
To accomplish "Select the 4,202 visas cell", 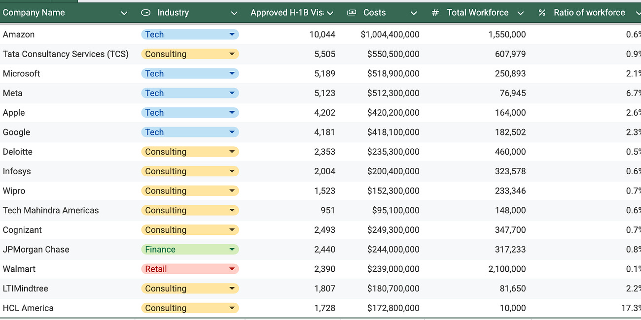I will pos(293,113).
